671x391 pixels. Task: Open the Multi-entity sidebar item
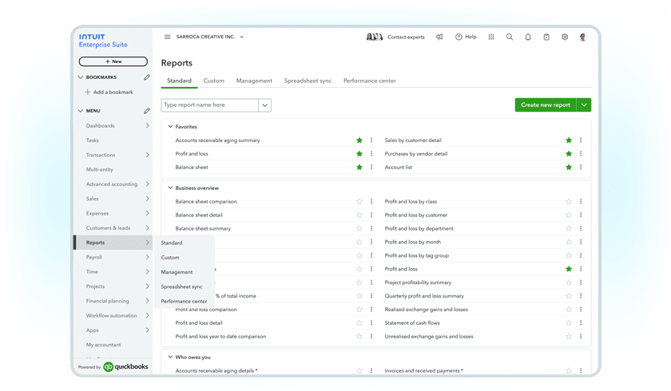coord(99,170)
